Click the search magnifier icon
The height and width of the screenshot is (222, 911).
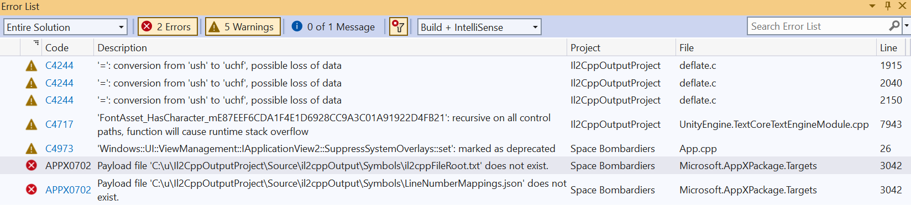894,26
